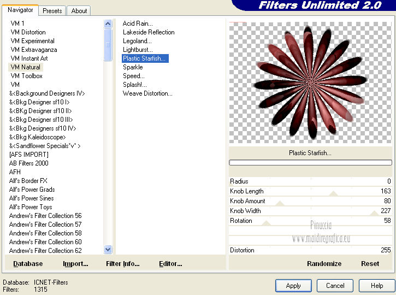Open Filter Info...
Viewport: 396px width, 295px height.
122,264
